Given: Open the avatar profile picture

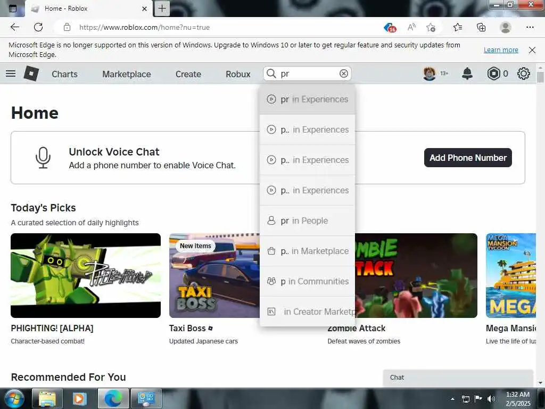Looking at the screenshot, I should point(430,73).
